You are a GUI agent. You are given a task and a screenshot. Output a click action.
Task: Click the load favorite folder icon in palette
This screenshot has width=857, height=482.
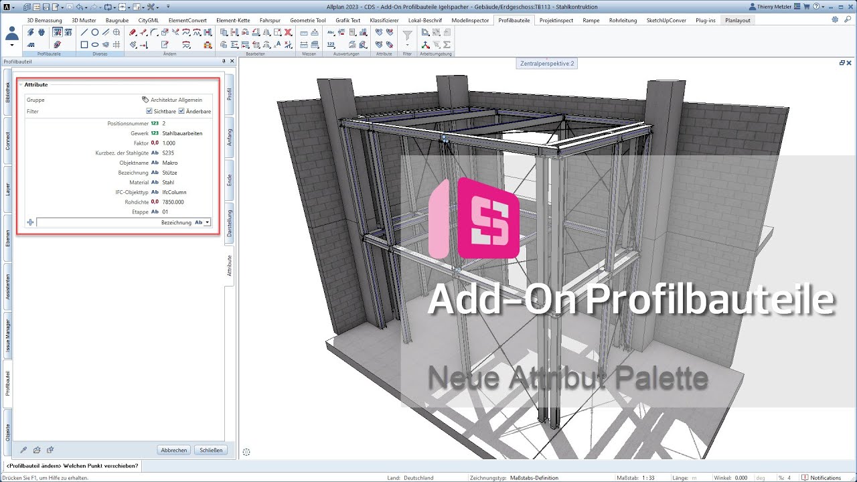(x=37, y=451)
